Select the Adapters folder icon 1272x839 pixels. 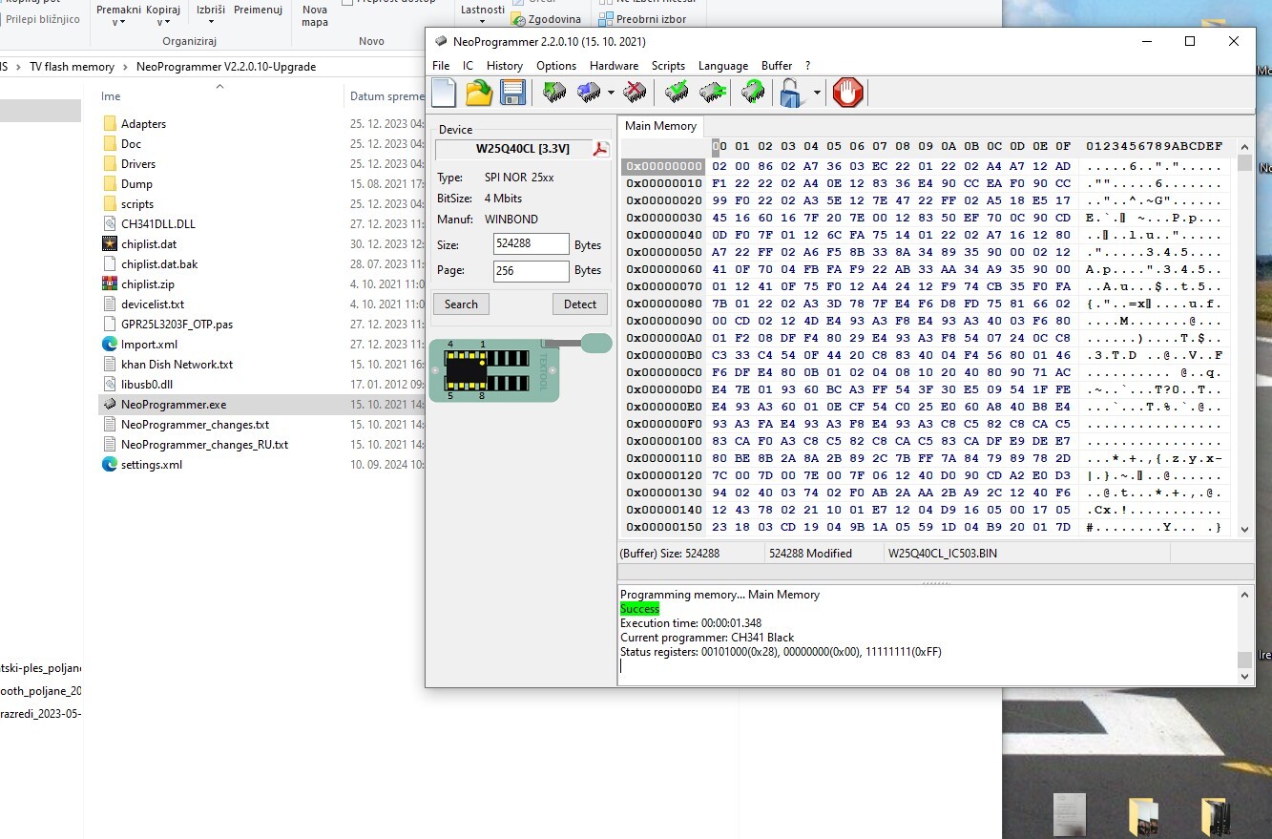pyautogui.click(x=109, y=124)
